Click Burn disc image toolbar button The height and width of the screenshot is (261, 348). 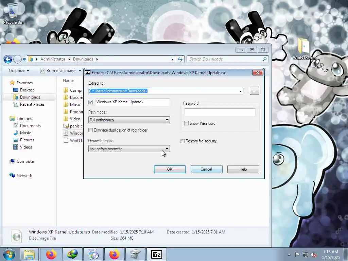[x=58, y=71]
